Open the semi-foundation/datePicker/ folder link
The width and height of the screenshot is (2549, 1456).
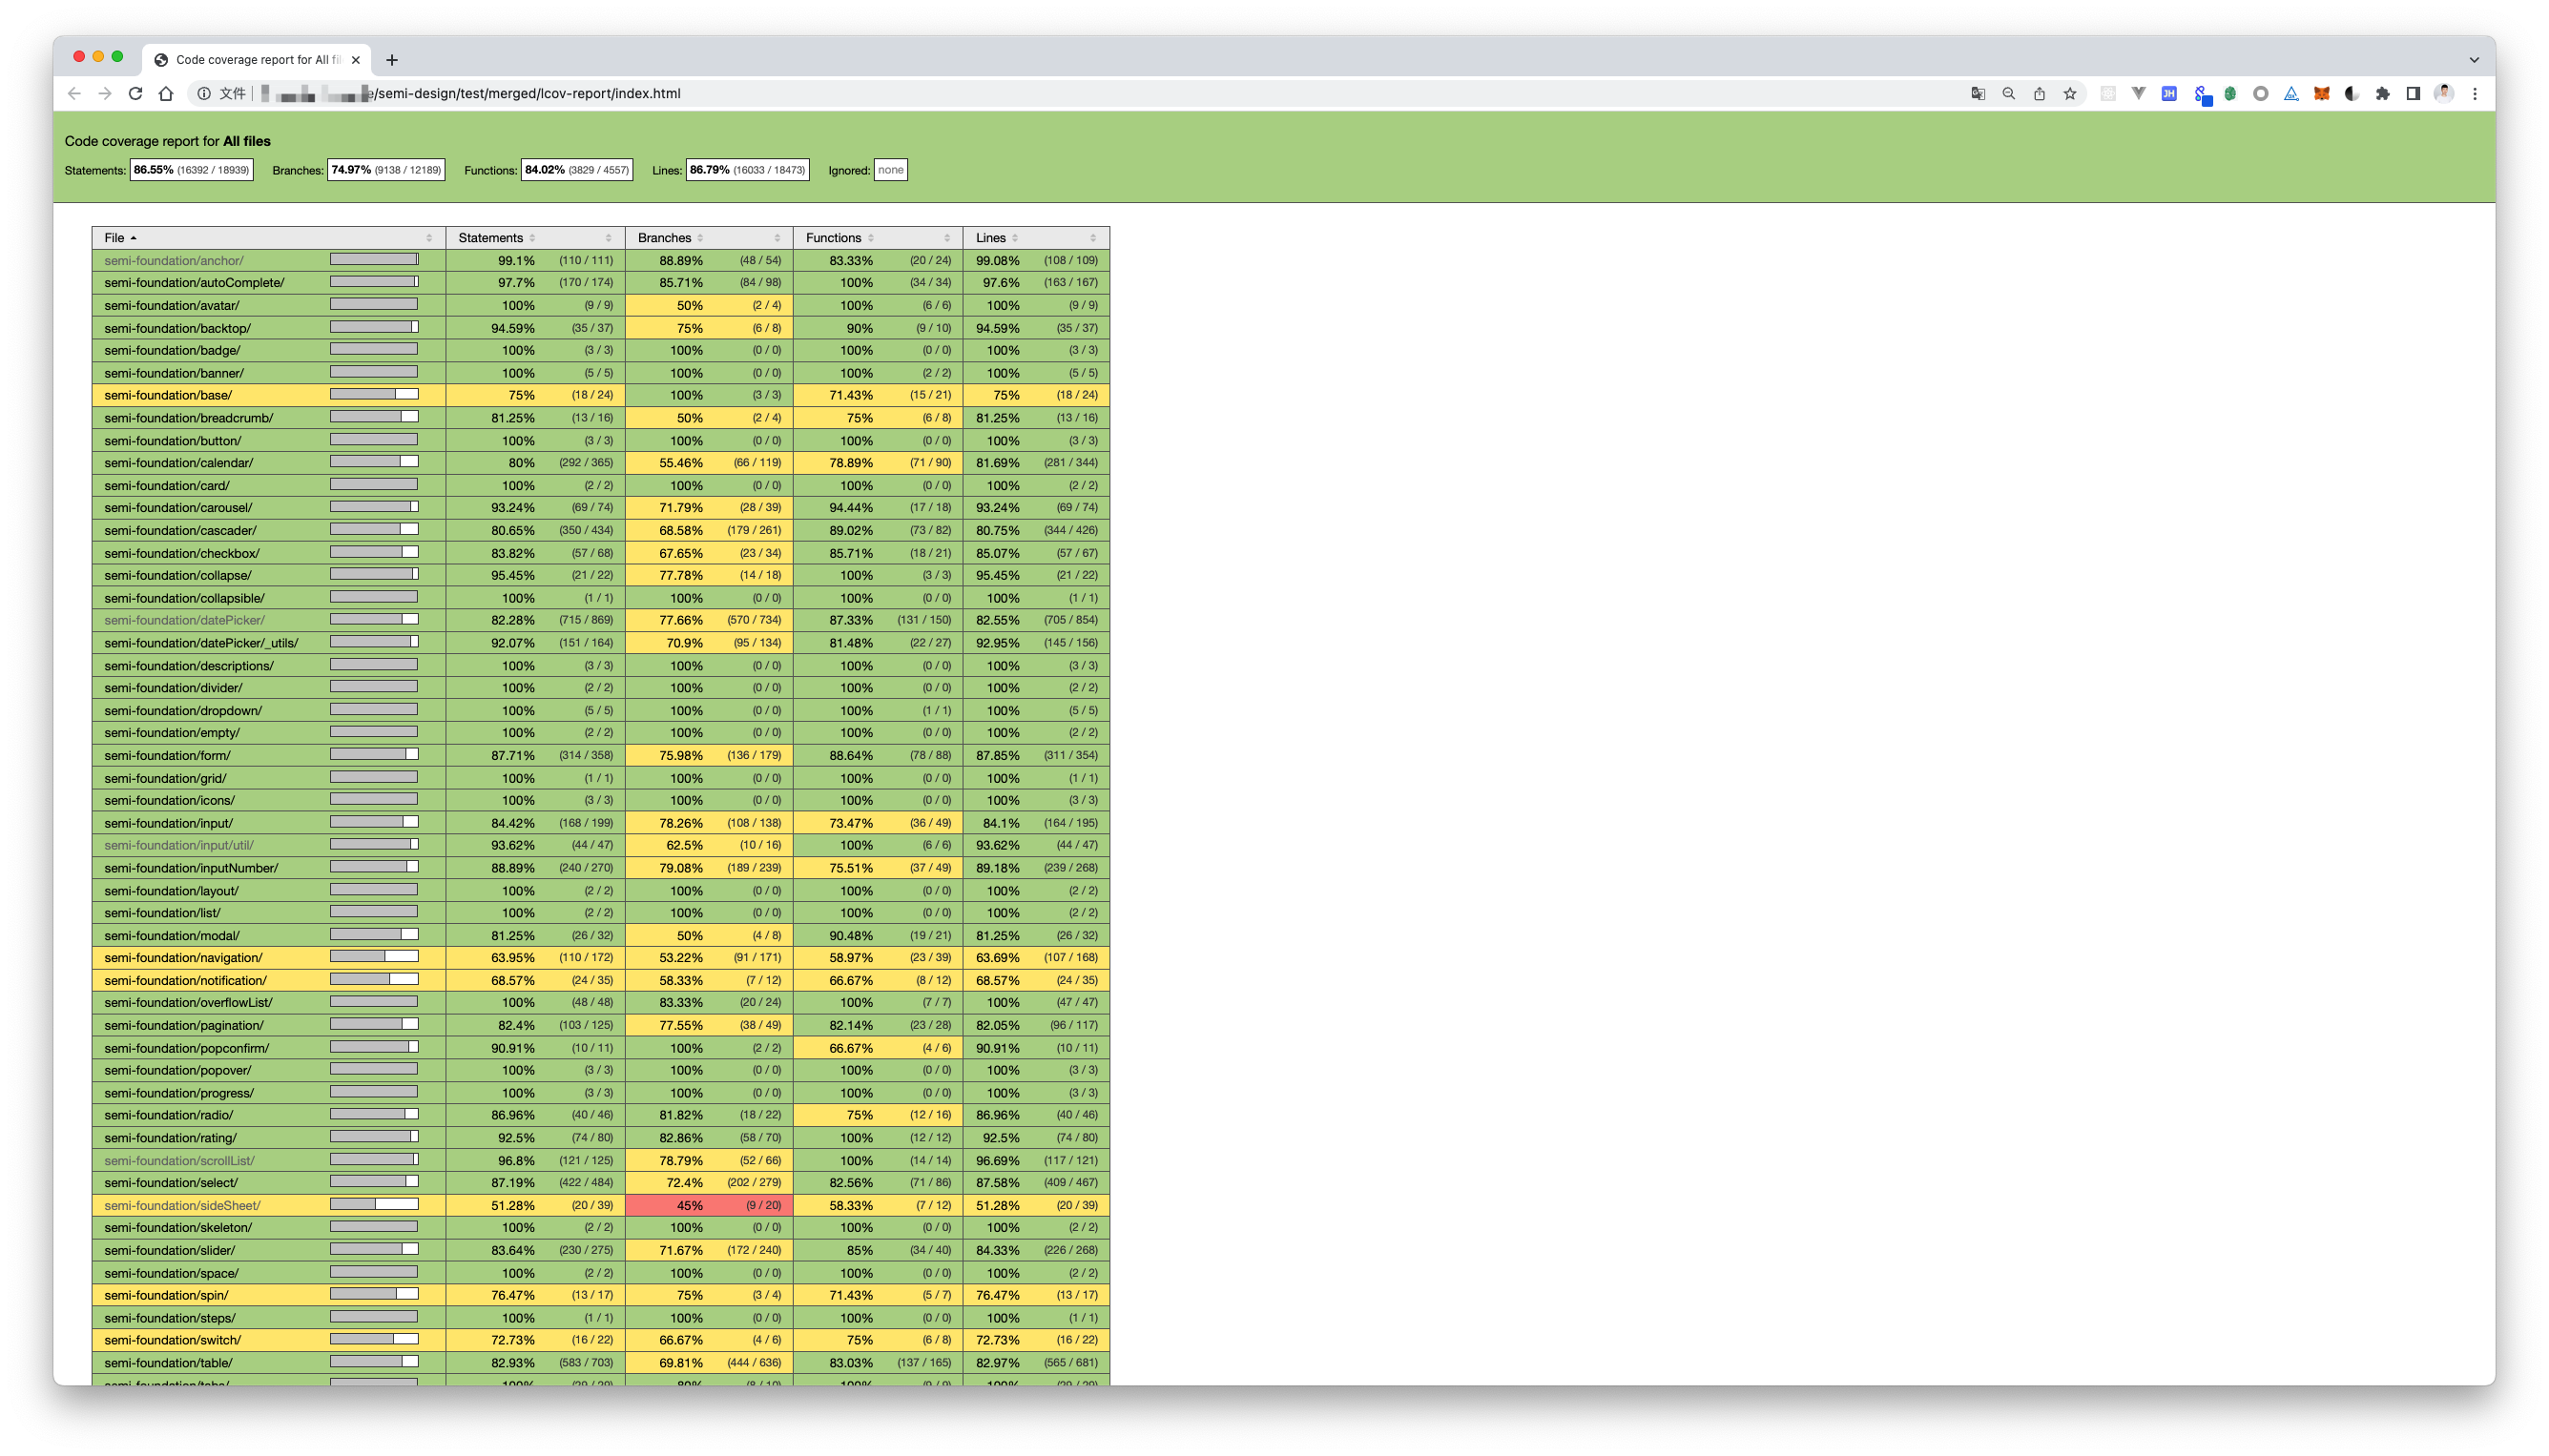184,620
